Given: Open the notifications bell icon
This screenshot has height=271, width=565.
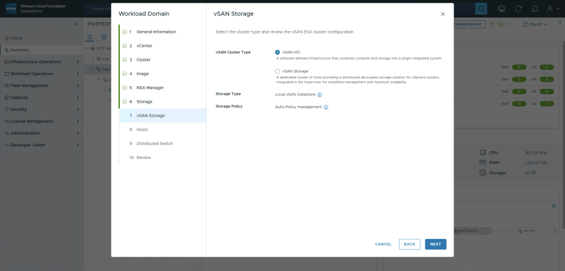Looking at the screenshot, I should pos(534,9).
